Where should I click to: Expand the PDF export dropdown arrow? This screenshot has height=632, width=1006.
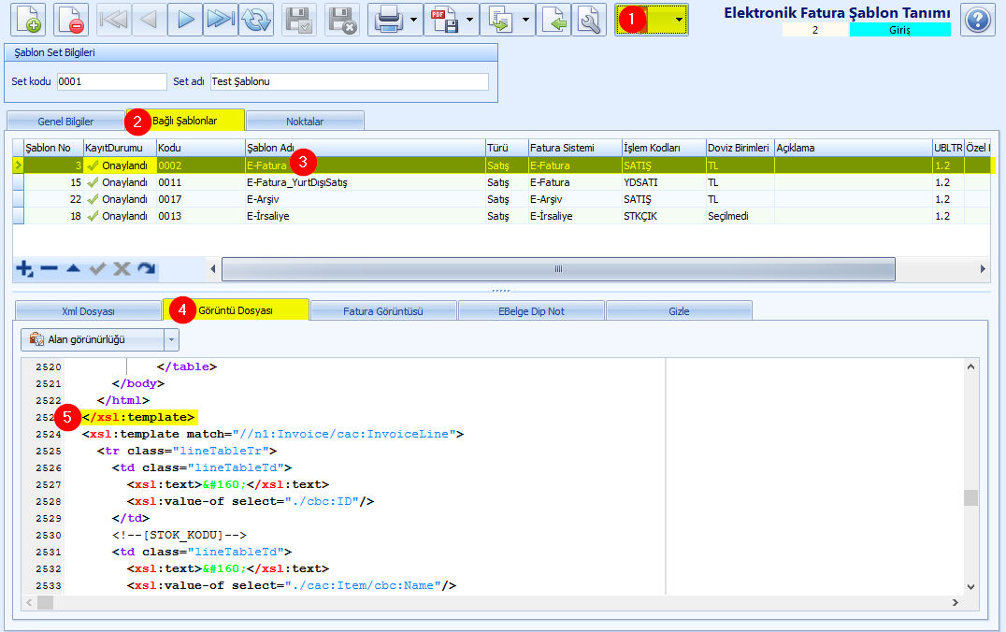(x=470, y=20)
